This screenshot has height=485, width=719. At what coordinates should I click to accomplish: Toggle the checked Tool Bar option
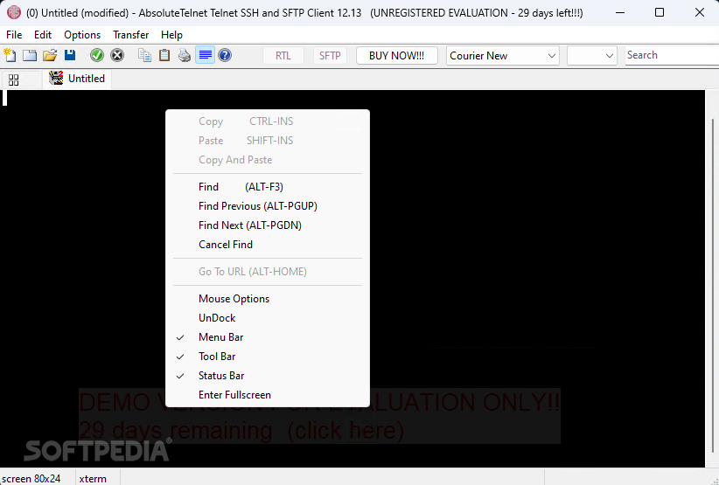pyautogui.click(x=268, y=357)
